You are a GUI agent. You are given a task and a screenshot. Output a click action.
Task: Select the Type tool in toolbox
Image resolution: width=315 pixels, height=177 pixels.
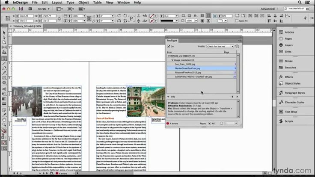coord(4,59)
